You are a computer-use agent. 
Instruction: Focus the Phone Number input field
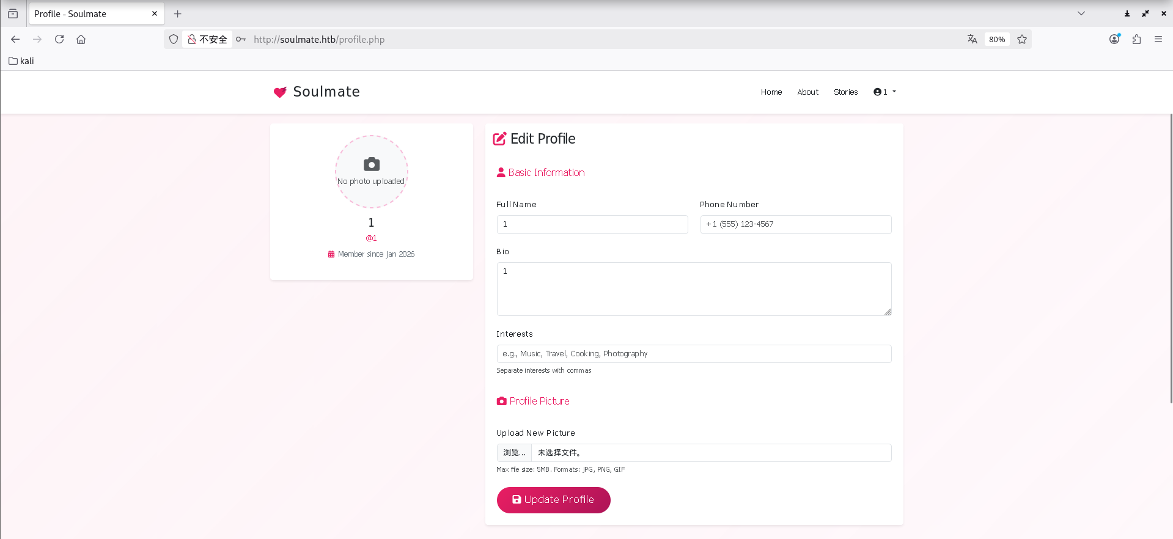(795, 224)
